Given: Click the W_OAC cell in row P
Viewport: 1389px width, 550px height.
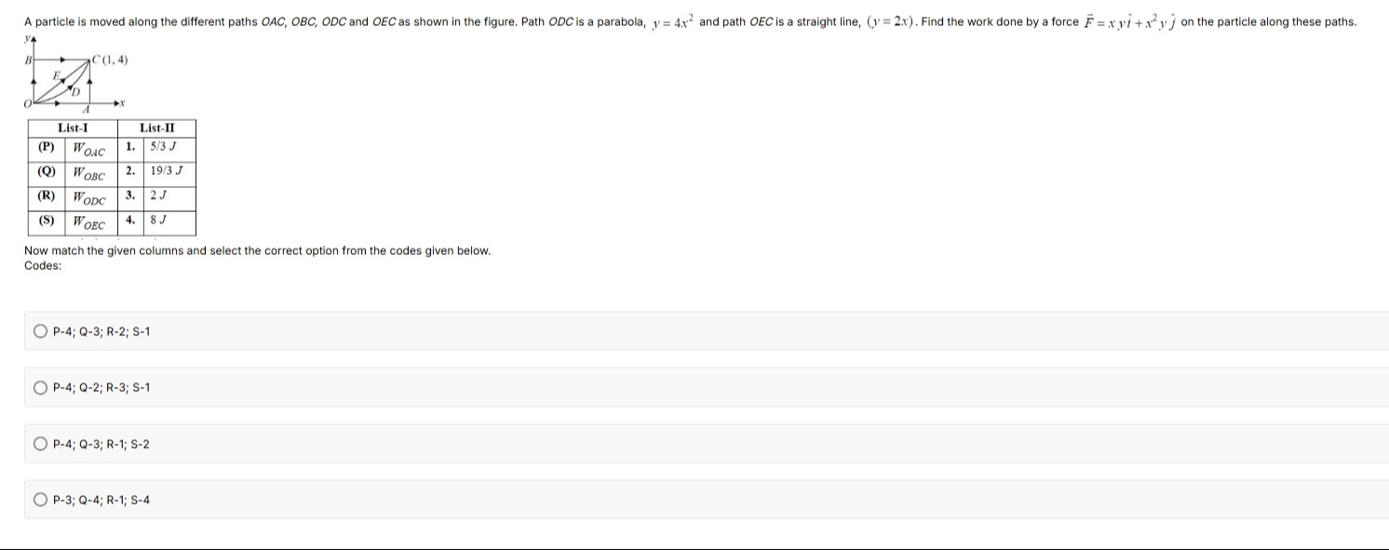Looking at the screenshot, I should point(89,149).
